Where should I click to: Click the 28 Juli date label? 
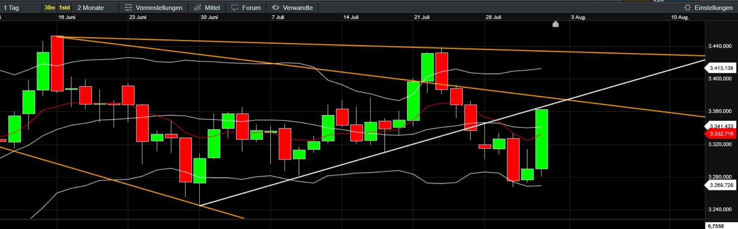point(494,17)
